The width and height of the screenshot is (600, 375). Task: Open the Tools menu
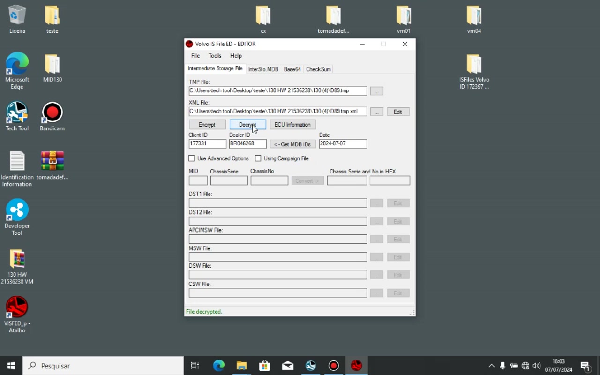pos(215,56)
